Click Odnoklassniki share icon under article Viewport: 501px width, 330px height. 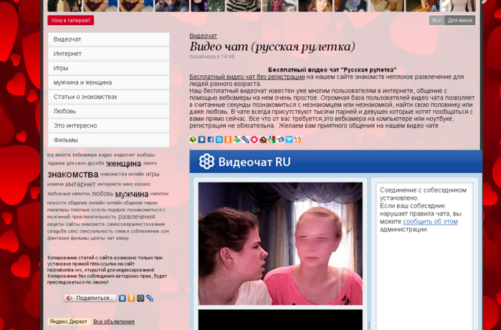[228, 140]
